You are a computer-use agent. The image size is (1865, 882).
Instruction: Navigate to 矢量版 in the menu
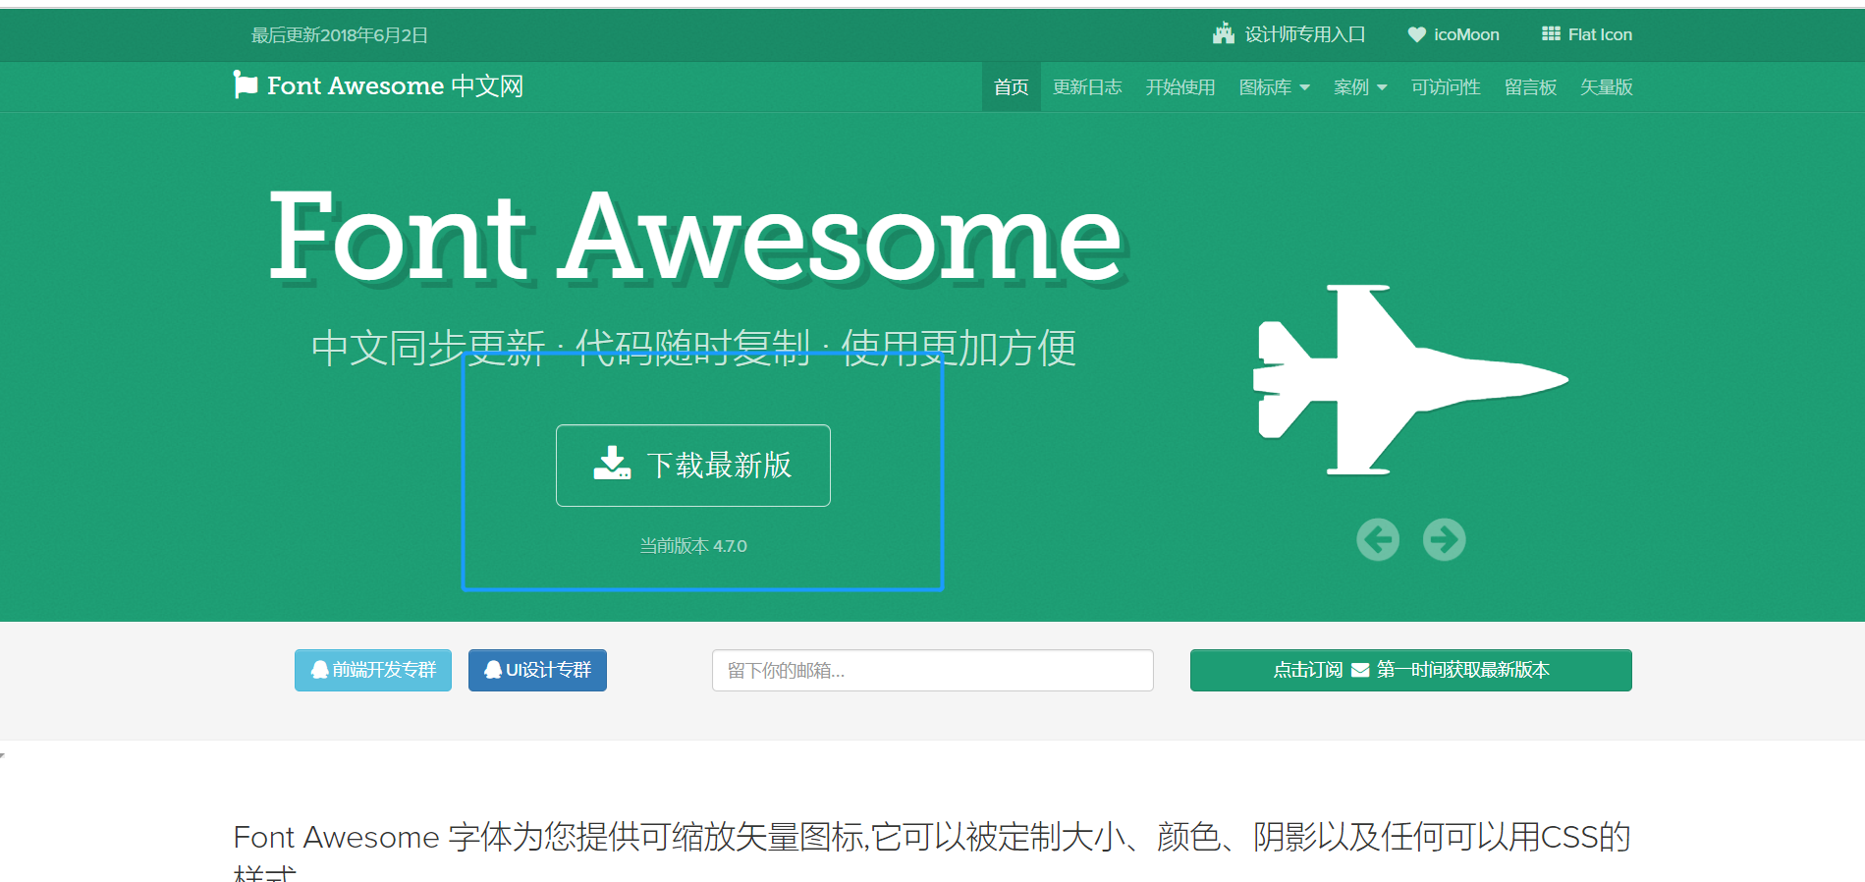(1606, 86)
